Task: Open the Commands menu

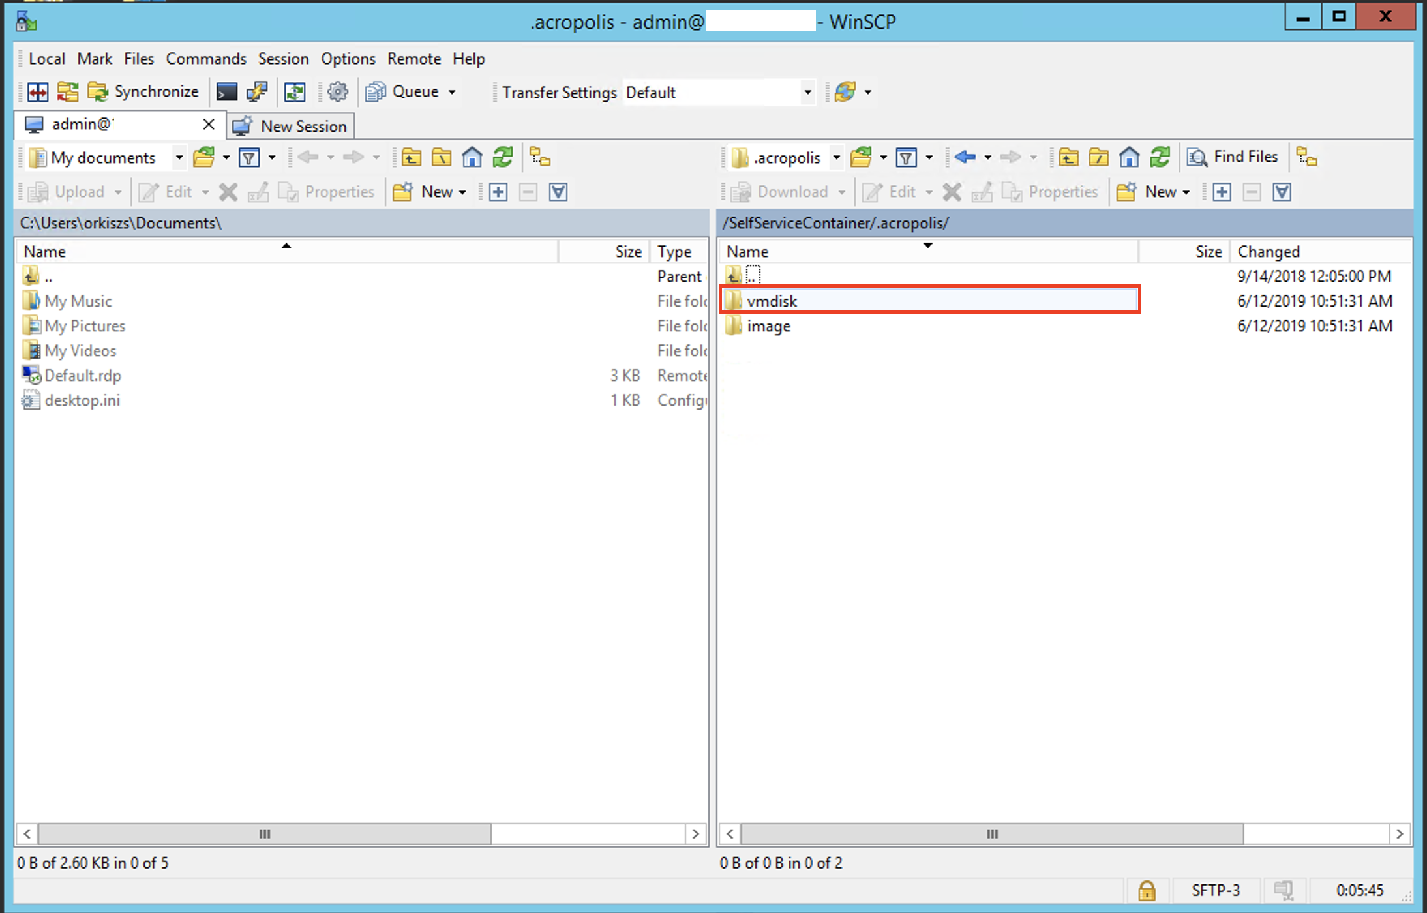Action: (206, 59)
